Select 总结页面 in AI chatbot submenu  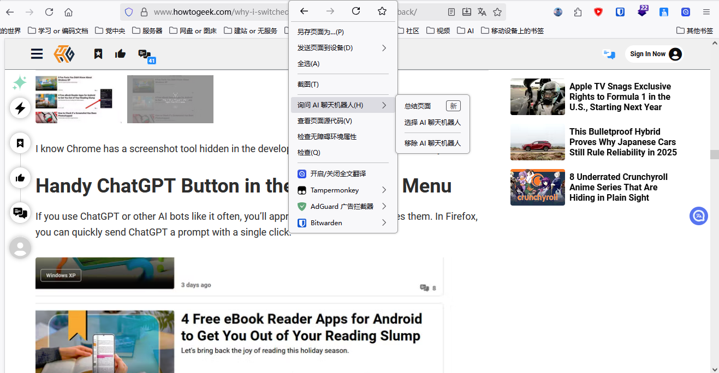pyautogui.click(x=418, y=106)
